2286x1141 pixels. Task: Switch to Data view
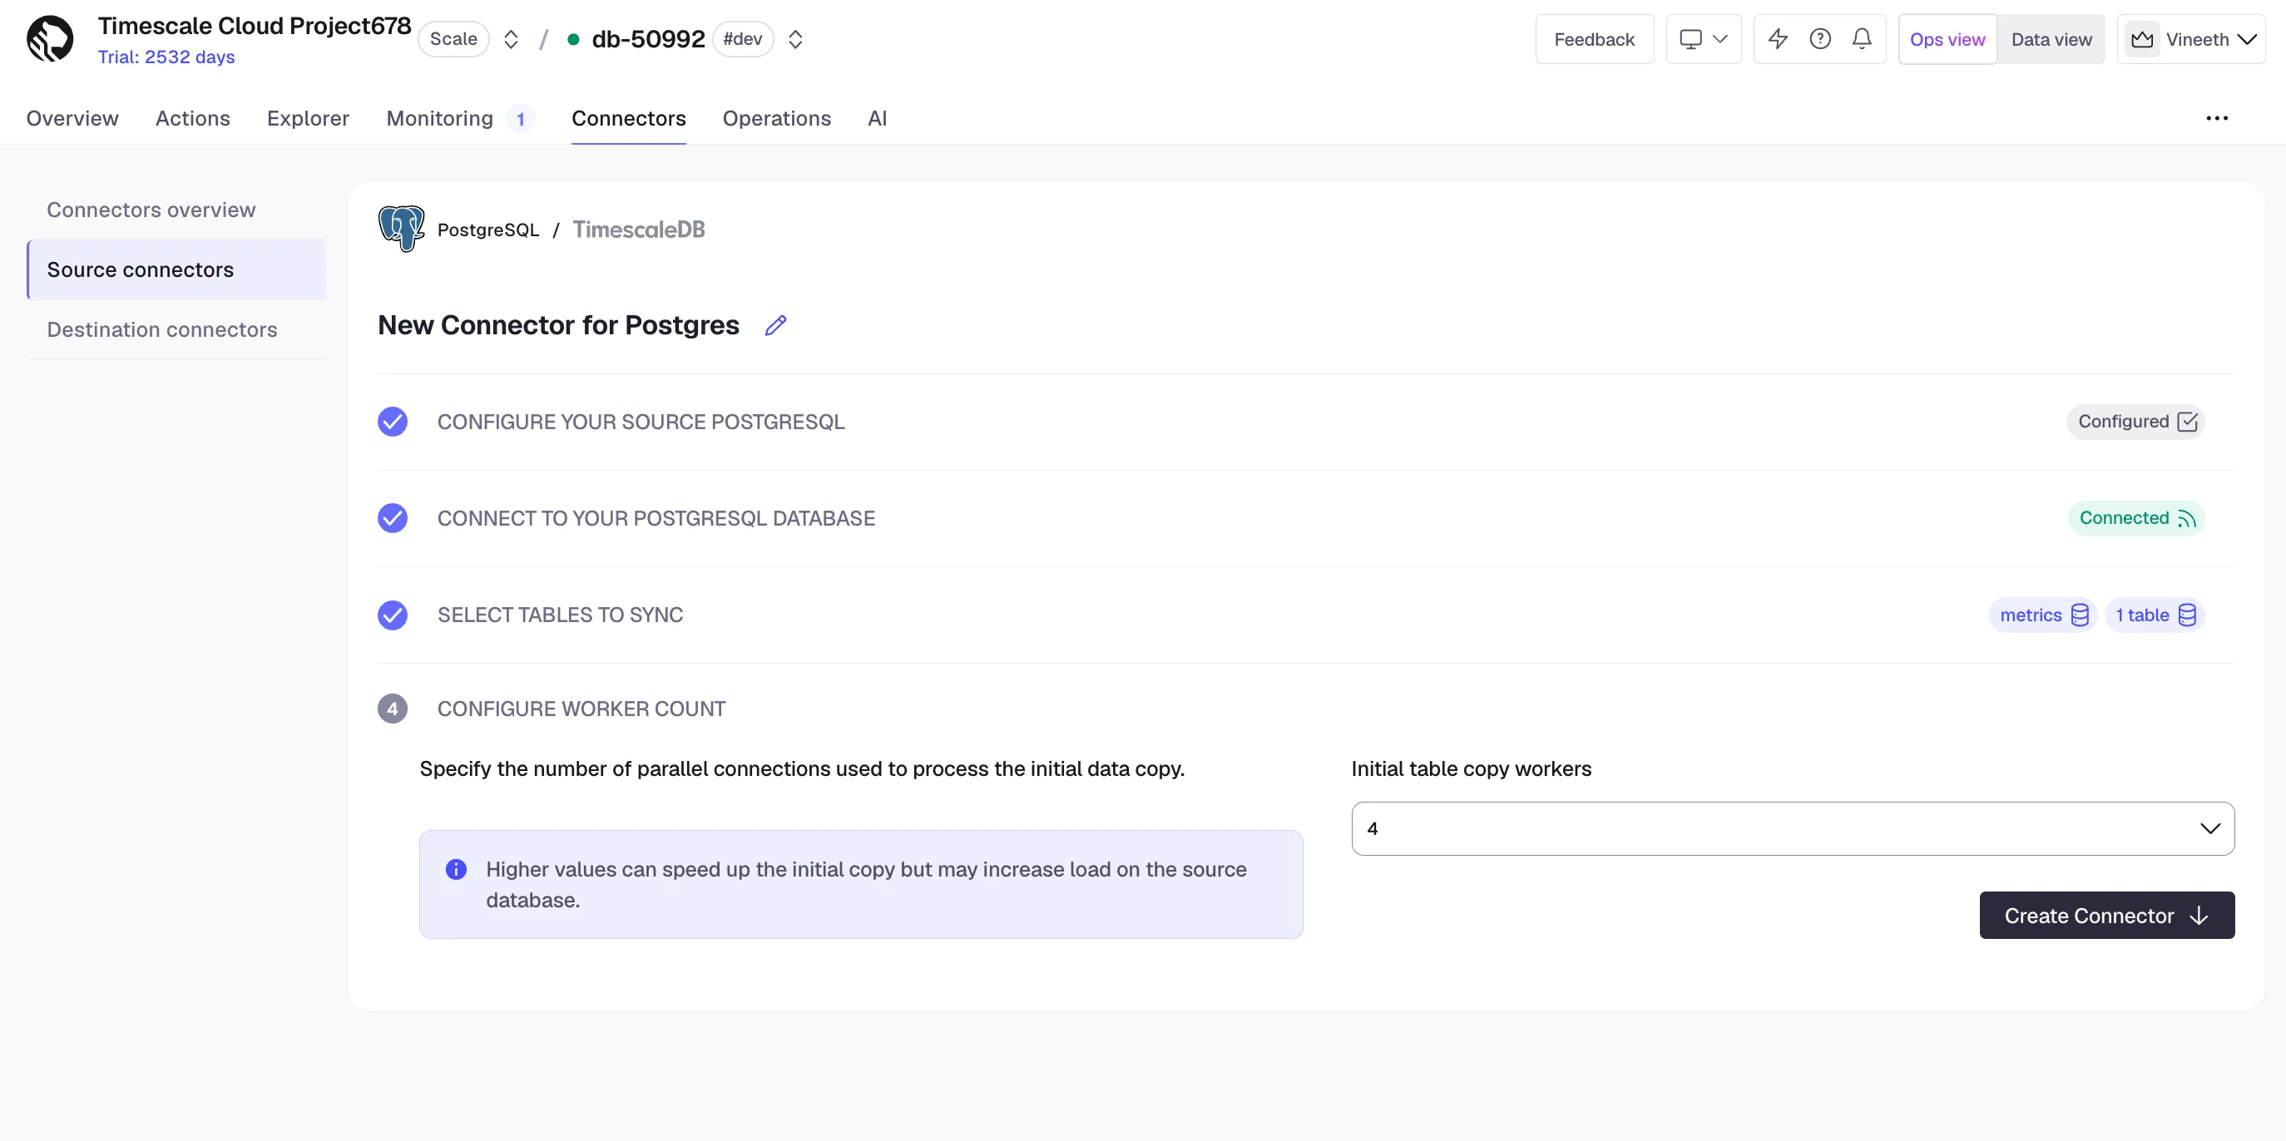tap(2051, 39)
